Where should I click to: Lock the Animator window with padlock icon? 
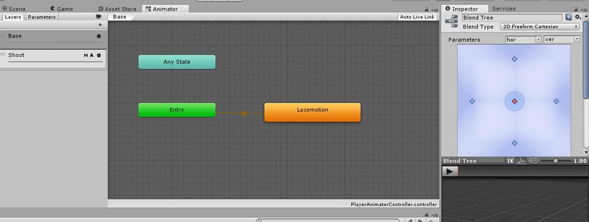tap(426, 9)
